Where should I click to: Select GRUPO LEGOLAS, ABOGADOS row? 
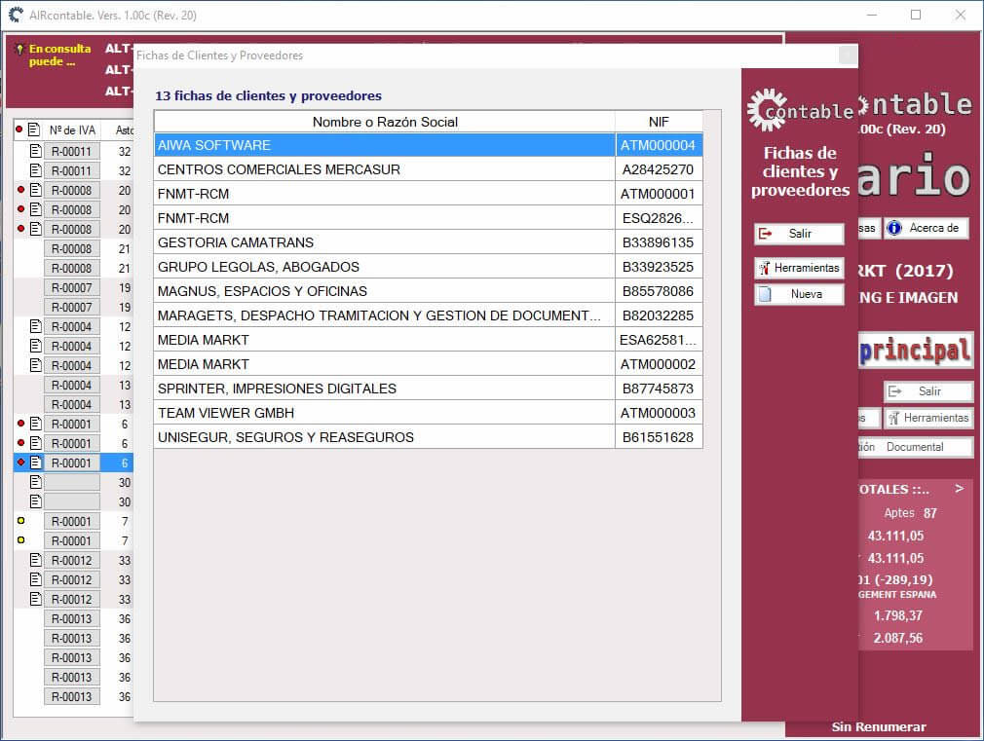click(428, 267)
